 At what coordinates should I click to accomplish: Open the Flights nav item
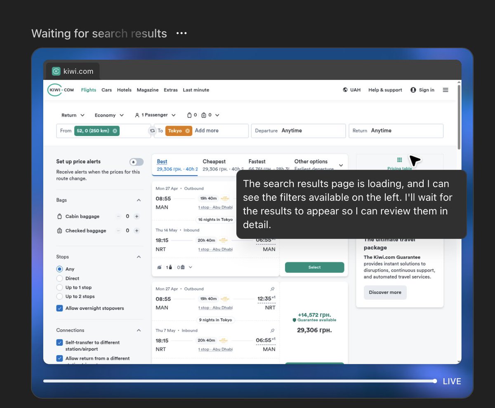click(x=89, y=90)
